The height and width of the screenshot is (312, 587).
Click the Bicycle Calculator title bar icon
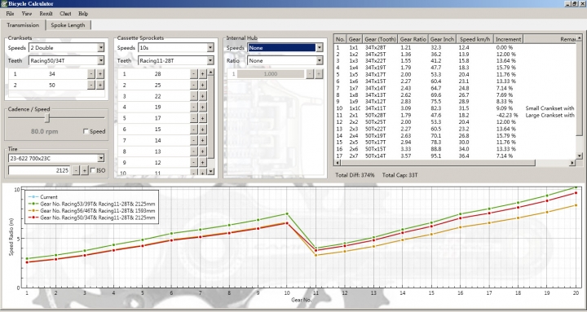tap(4, 4)
